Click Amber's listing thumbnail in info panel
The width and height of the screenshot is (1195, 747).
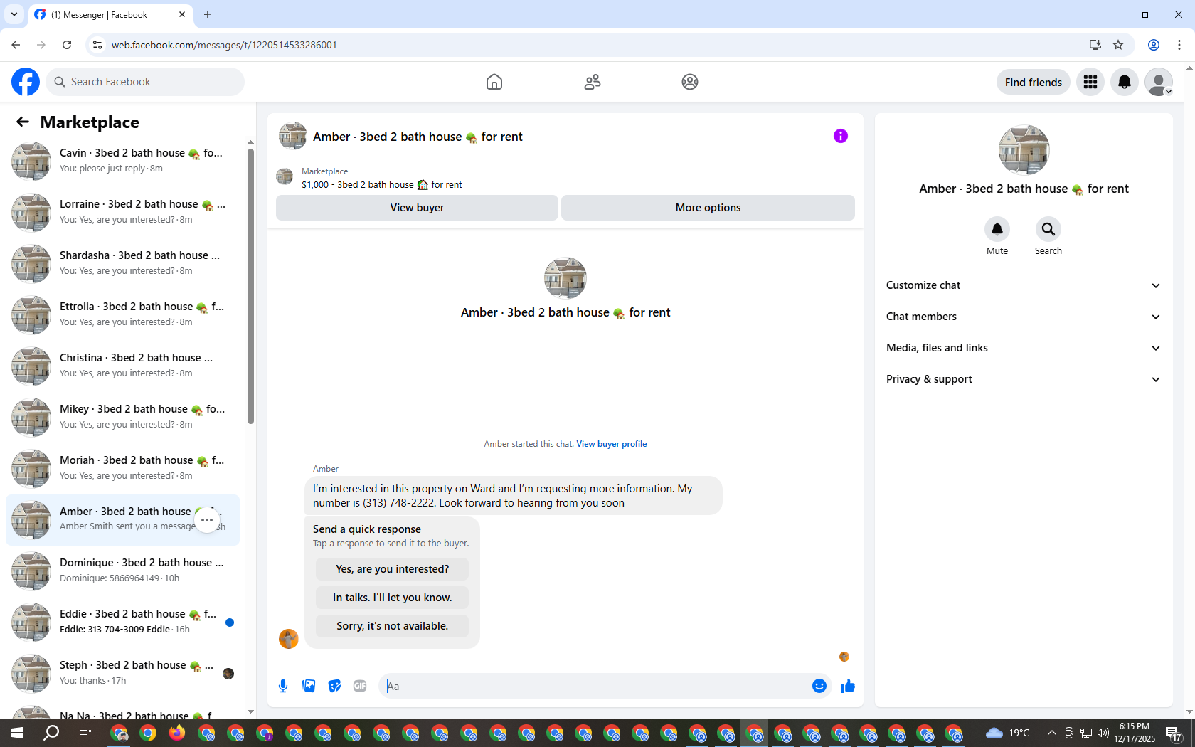click(x=1024, y=150)
